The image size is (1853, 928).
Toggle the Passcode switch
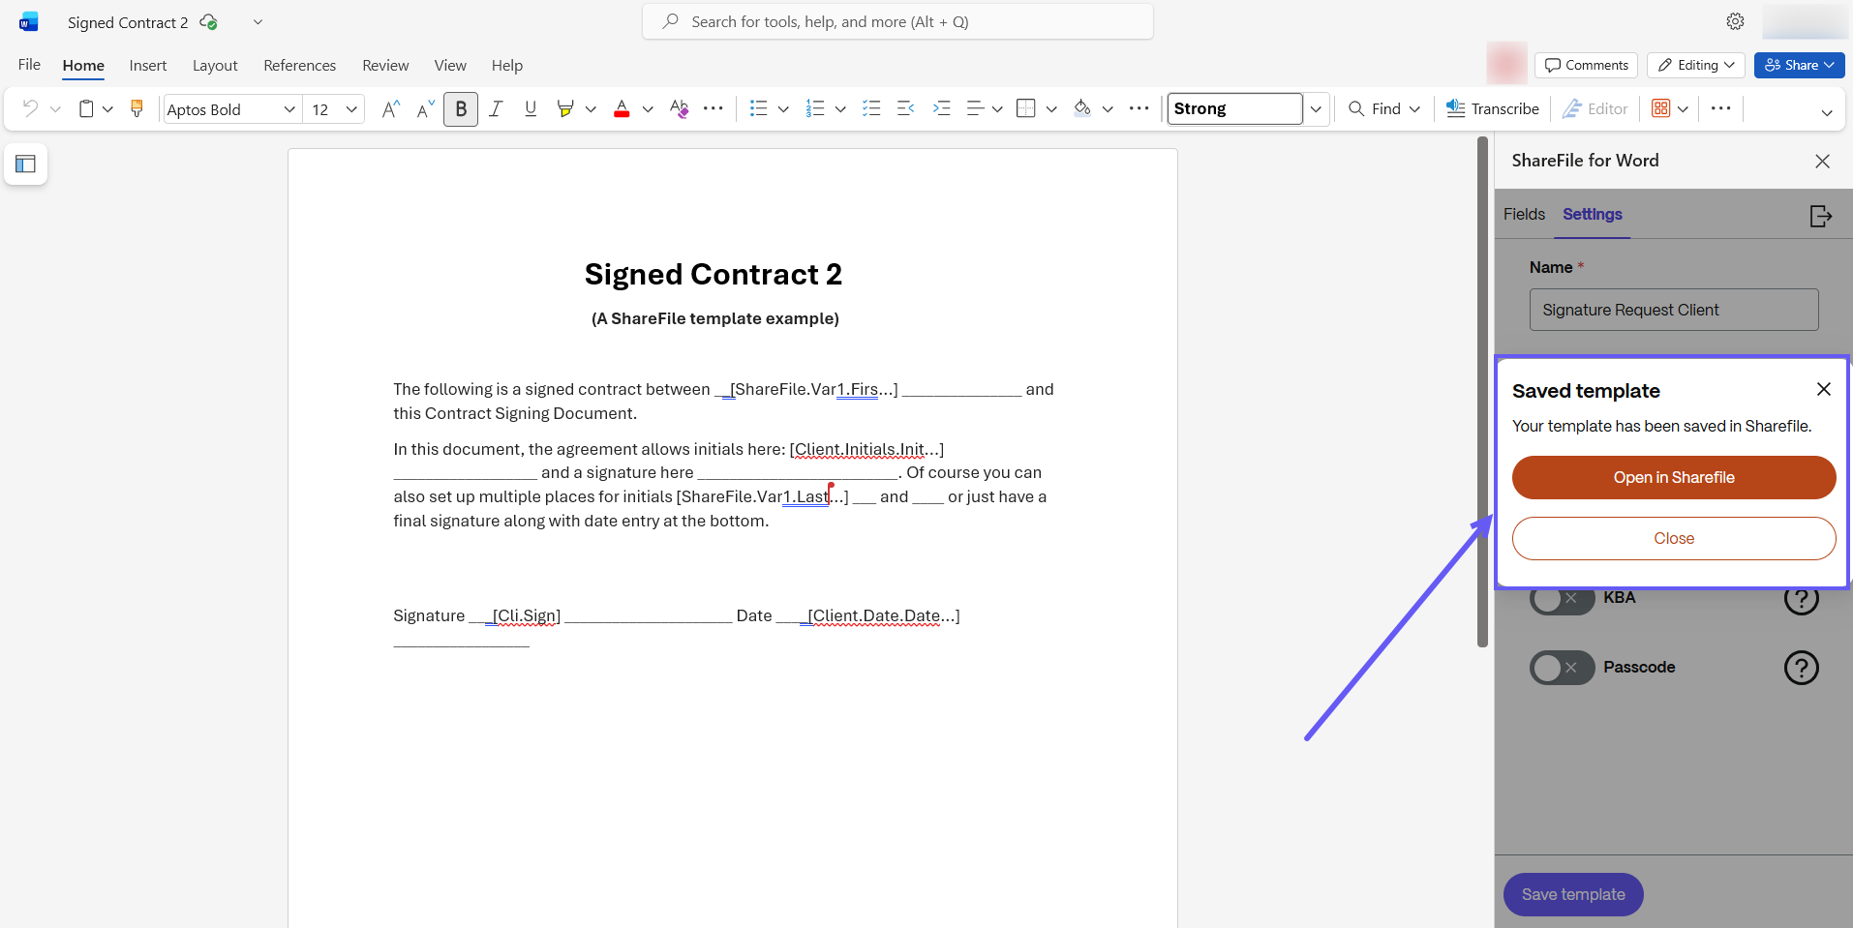pyautogui.click(x=1562, y=668)
